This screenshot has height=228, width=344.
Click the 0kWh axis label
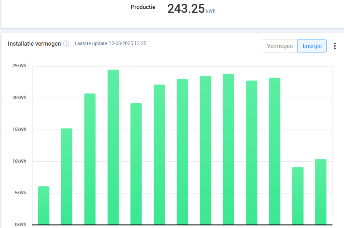pyautogui.click(x=20, y=225)
